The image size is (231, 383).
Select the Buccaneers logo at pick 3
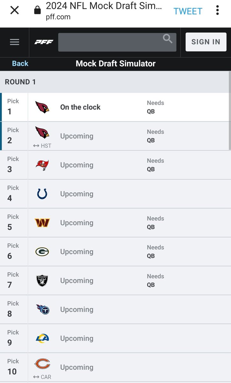(x=42, y=165)
